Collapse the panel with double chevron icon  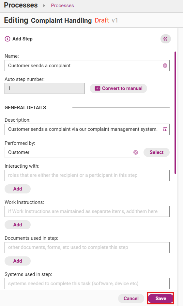[166, 39]
